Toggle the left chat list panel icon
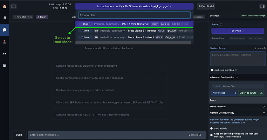This screenshot has height=140, width=267. pyautogui.click(x=13, y=6)
